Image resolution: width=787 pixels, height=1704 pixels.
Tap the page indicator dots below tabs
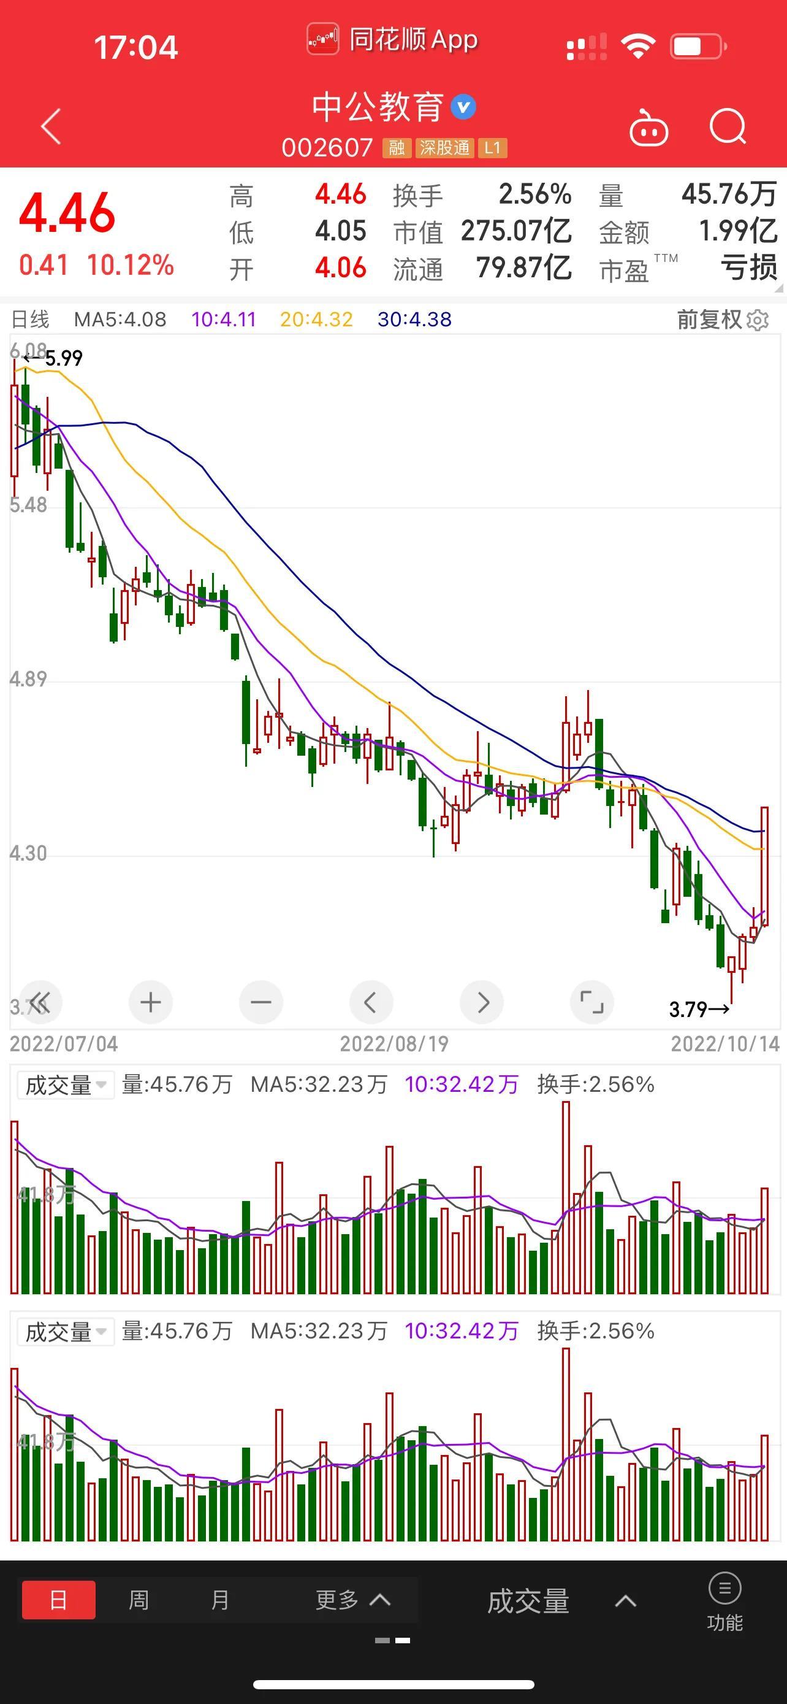point(392,1640)
